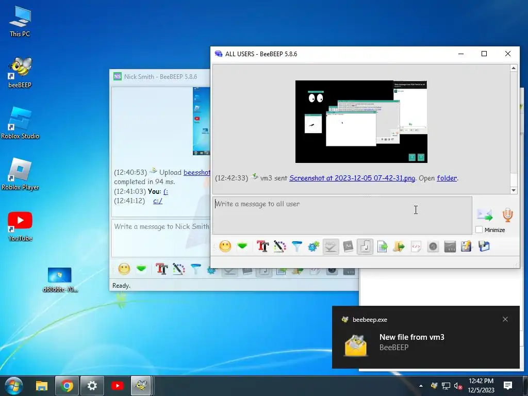Open emoticon picker in ALL USERS chat toolbar

coord(225,246)
